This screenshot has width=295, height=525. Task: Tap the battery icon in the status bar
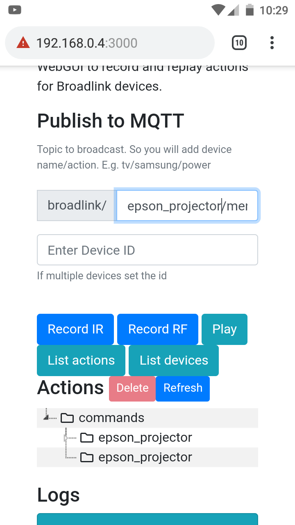250,9
